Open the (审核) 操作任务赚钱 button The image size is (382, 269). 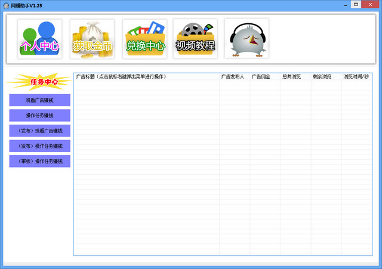tap(39, 162)
